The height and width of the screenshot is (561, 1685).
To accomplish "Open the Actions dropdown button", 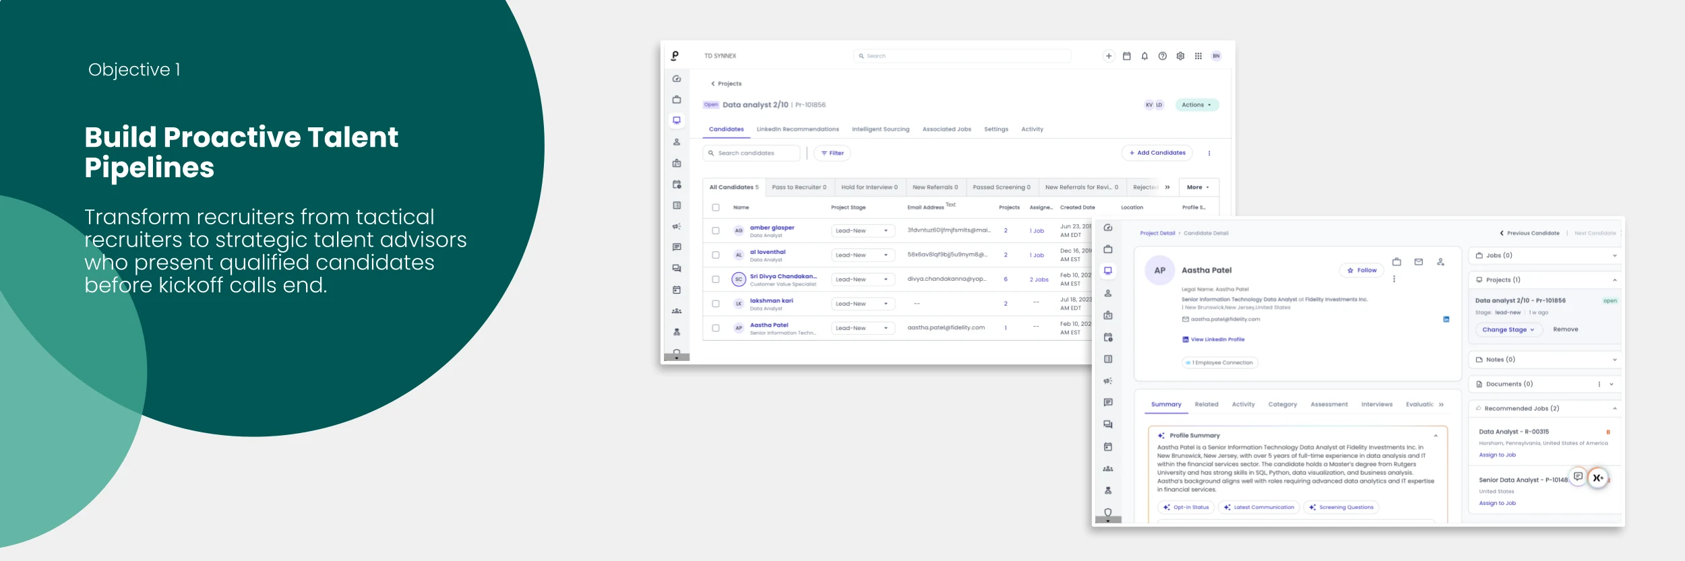I will (x=1197, y=105).
